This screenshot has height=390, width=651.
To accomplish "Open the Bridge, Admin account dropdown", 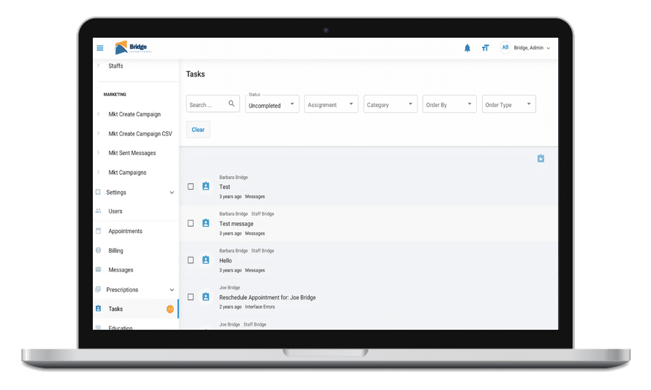I will [532, 48].
